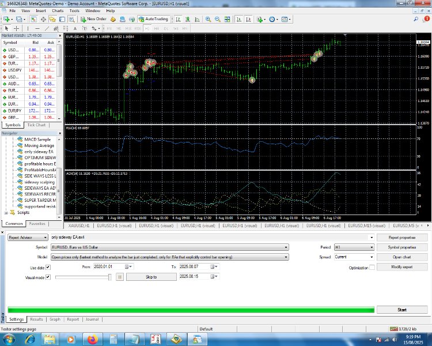Select the text tool A

pyautogui.click(x=75, y=28)
